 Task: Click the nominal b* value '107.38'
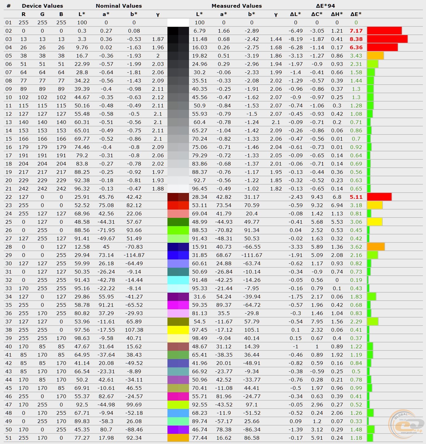[134, 330]
